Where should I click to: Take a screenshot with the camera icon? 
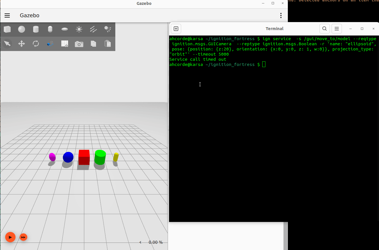coord(79,44)
